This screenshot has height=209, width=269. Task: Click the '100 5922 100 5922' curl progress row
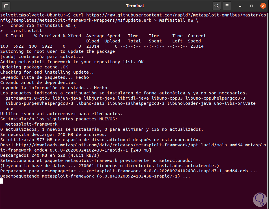pyautogui.click(x=102, y=46)
